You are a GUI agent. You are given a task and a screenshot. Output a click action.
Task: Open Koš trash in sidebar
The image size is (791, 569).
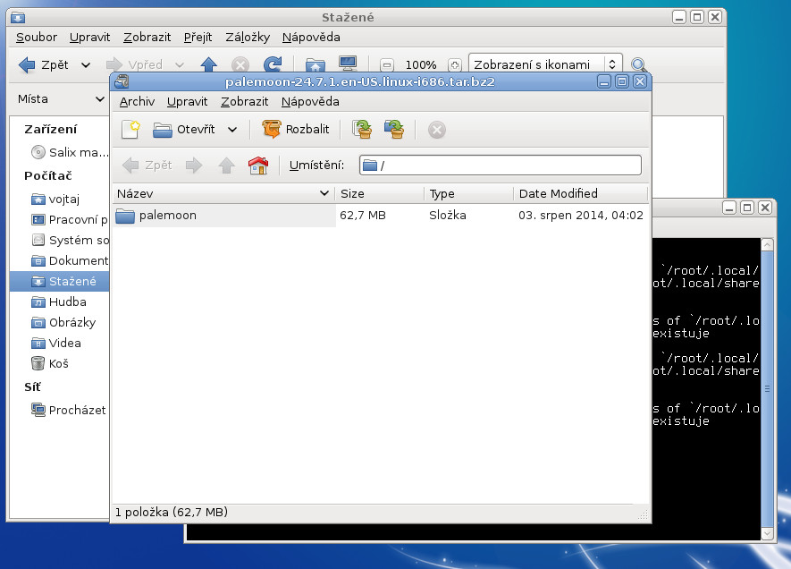coord(50,363)
